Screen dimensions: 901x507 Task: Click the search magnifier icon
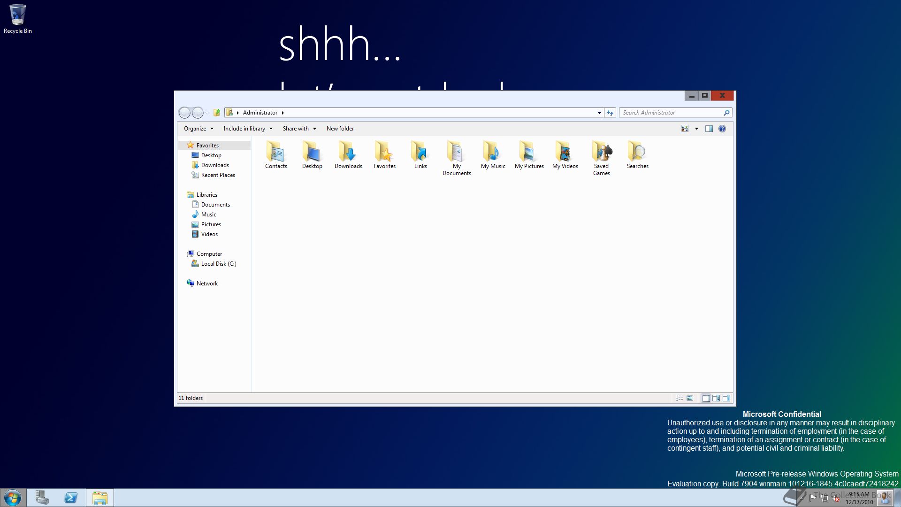726,113
